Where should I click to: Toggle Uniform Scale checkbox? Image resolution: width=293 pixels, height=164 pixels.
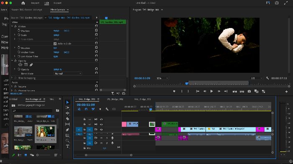(55, 44)
